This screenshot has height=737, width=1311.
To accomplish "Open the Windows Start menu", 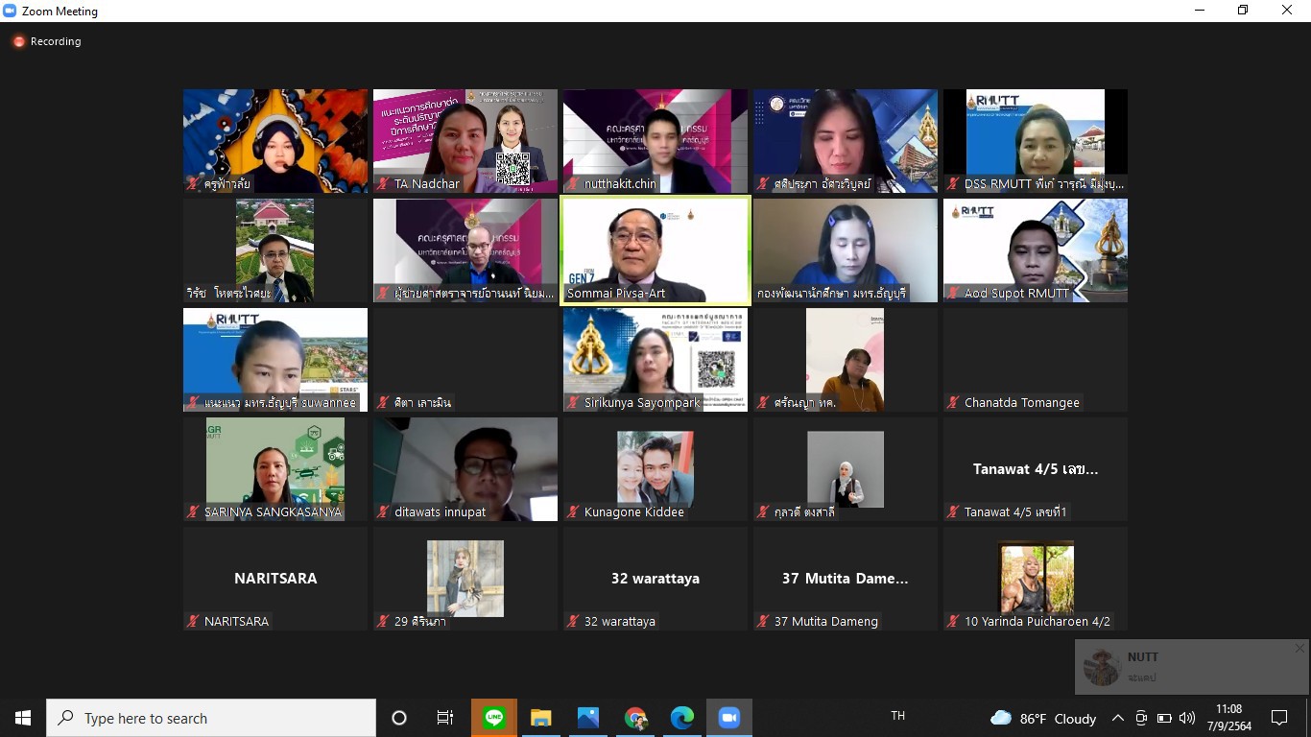I will [x=23, y=718].
